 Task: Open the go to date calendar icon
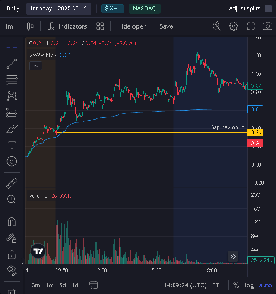tap(93, 285)
